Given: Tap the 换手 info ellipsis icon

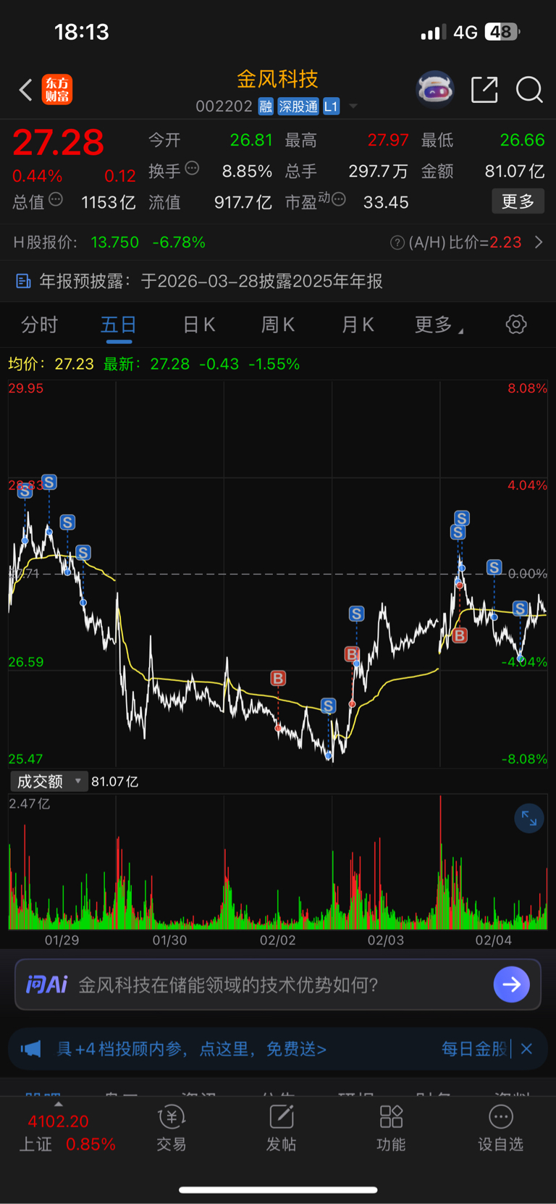Looking at the screenshot, I should tap(192, 168).
